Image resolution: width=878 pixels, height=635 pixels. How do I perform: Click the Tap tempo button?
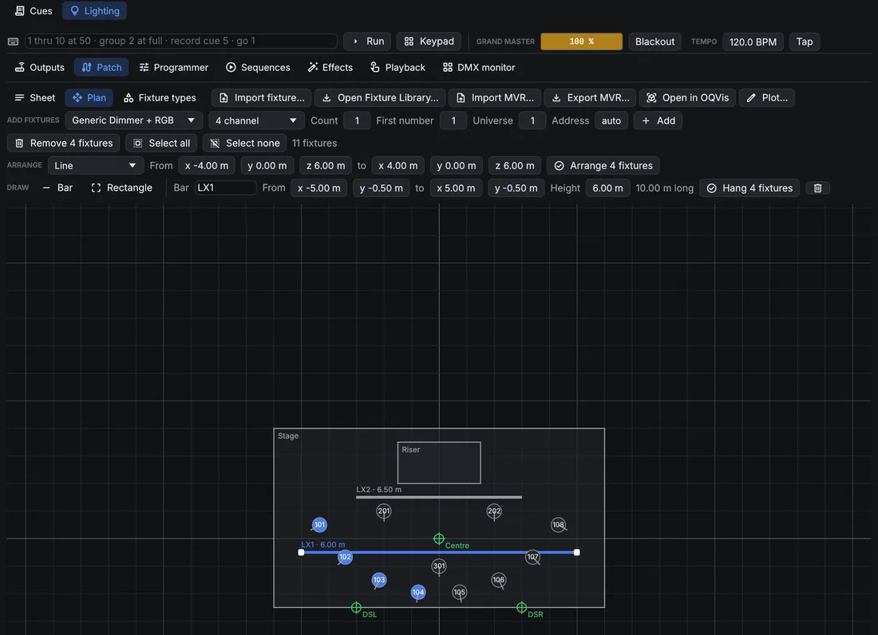click(x=804, y=41)
